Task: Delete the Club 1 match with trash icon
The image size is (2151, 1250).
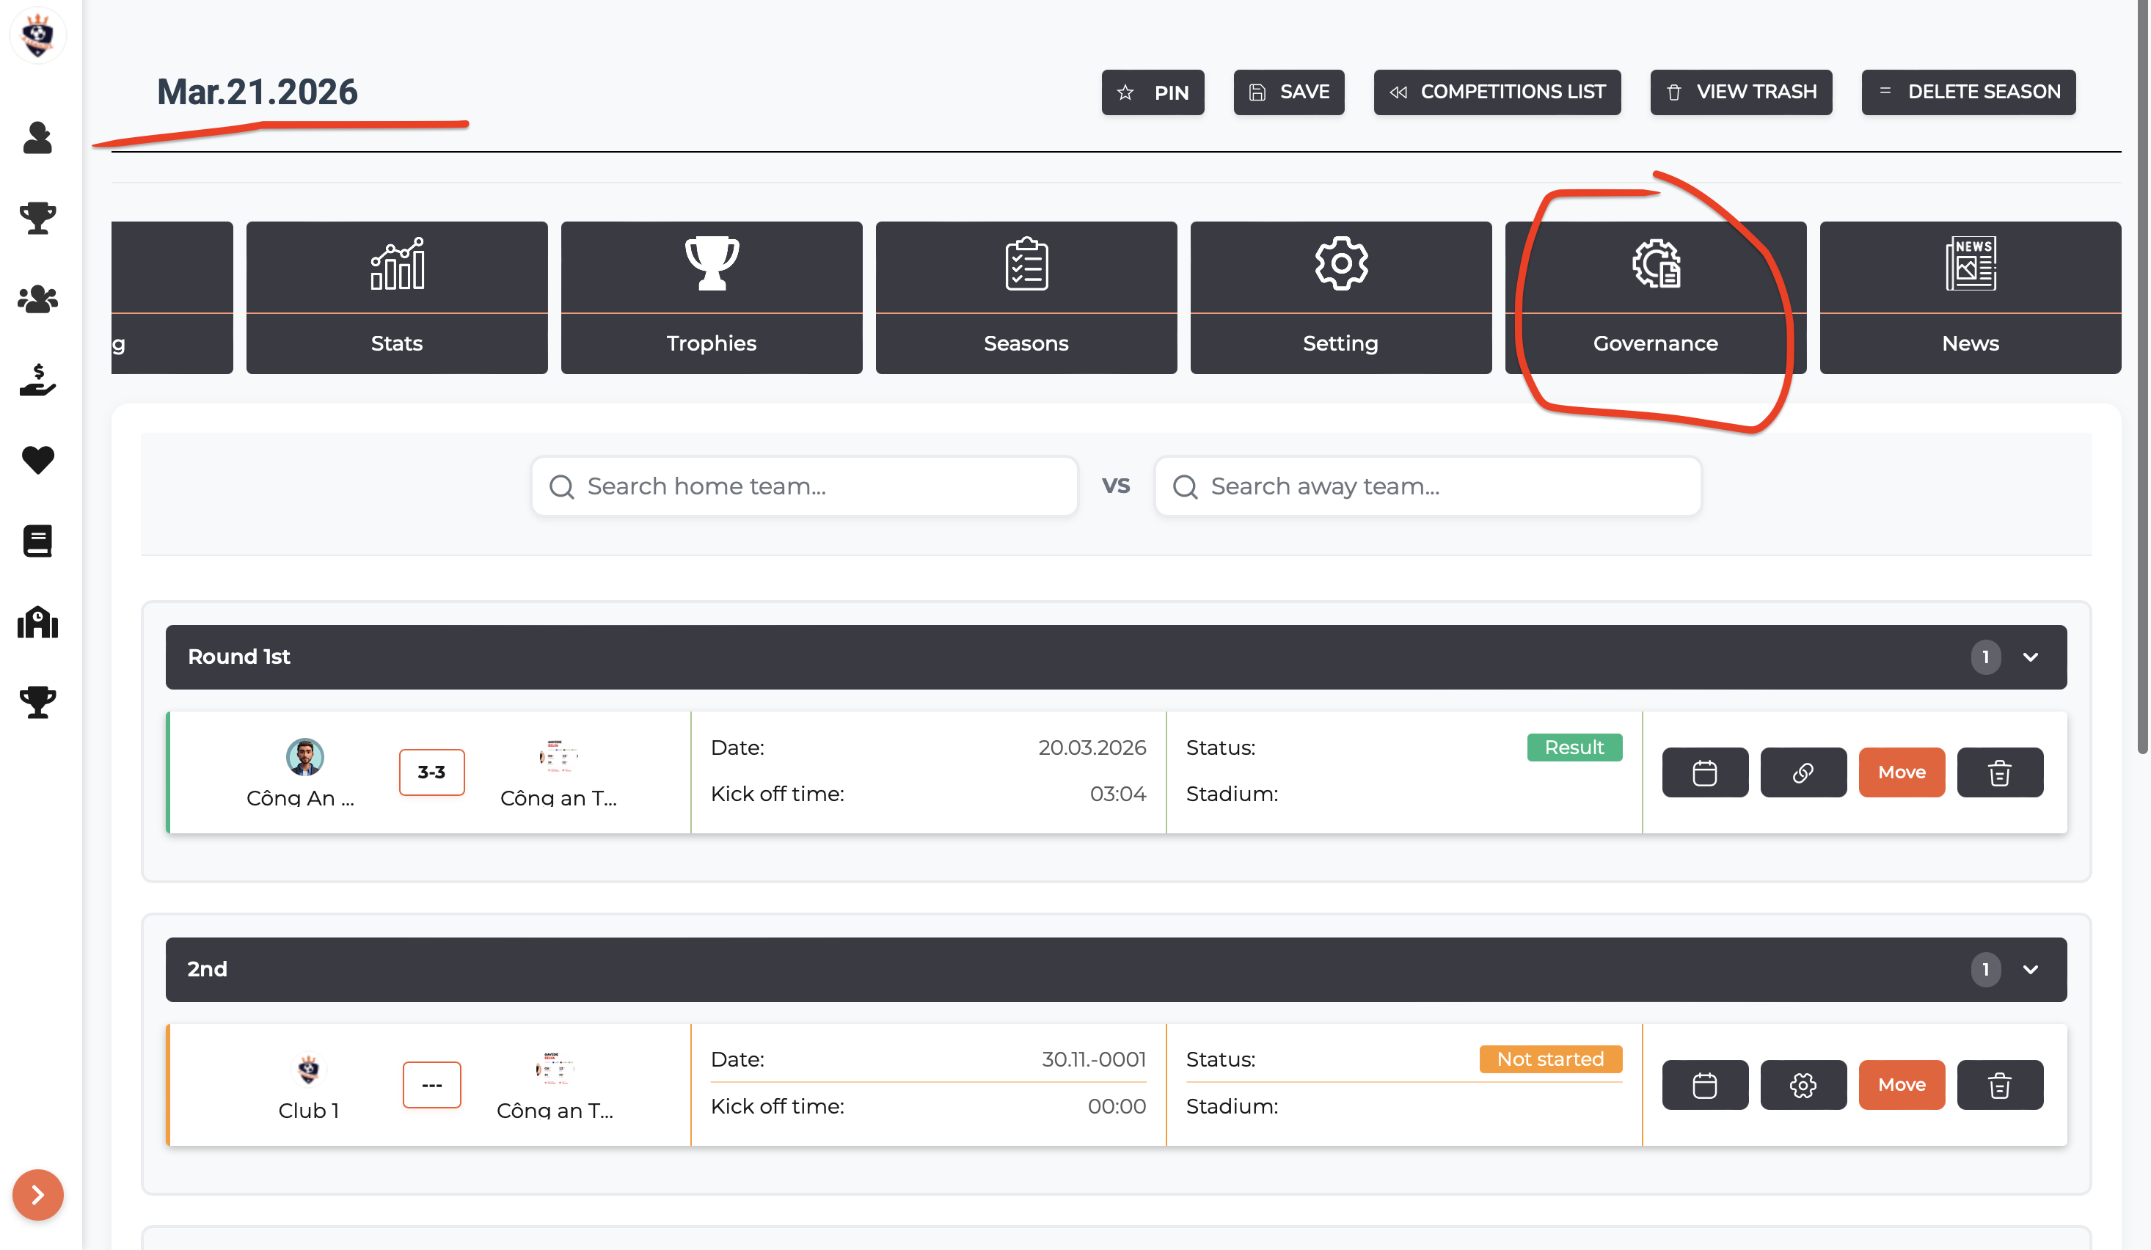Action: tap(1999, 1084)
